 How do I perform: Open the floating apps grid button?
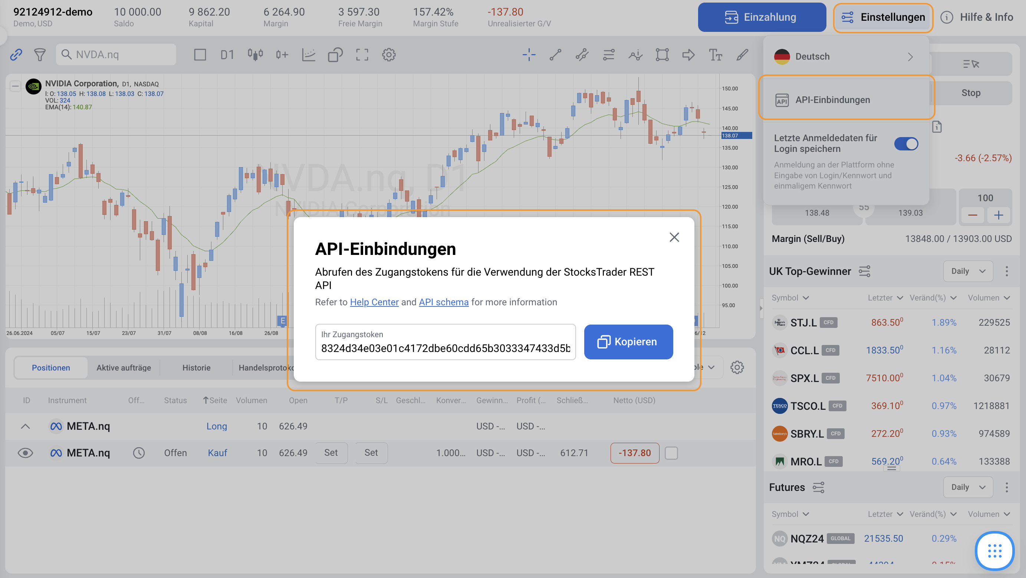tap(994, 551)
